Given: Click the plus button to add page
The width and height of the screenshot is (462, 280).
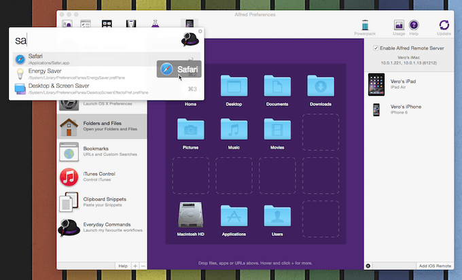Looking at the screenshot, I should pyautogui.click(x=135, y=265).
